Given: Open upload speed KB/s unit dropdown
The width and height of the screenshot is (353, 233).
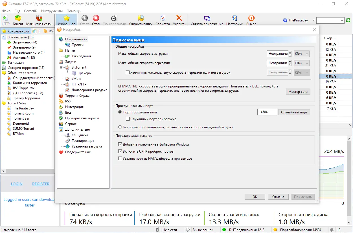Looking at the screenshot, I should 301,63.
